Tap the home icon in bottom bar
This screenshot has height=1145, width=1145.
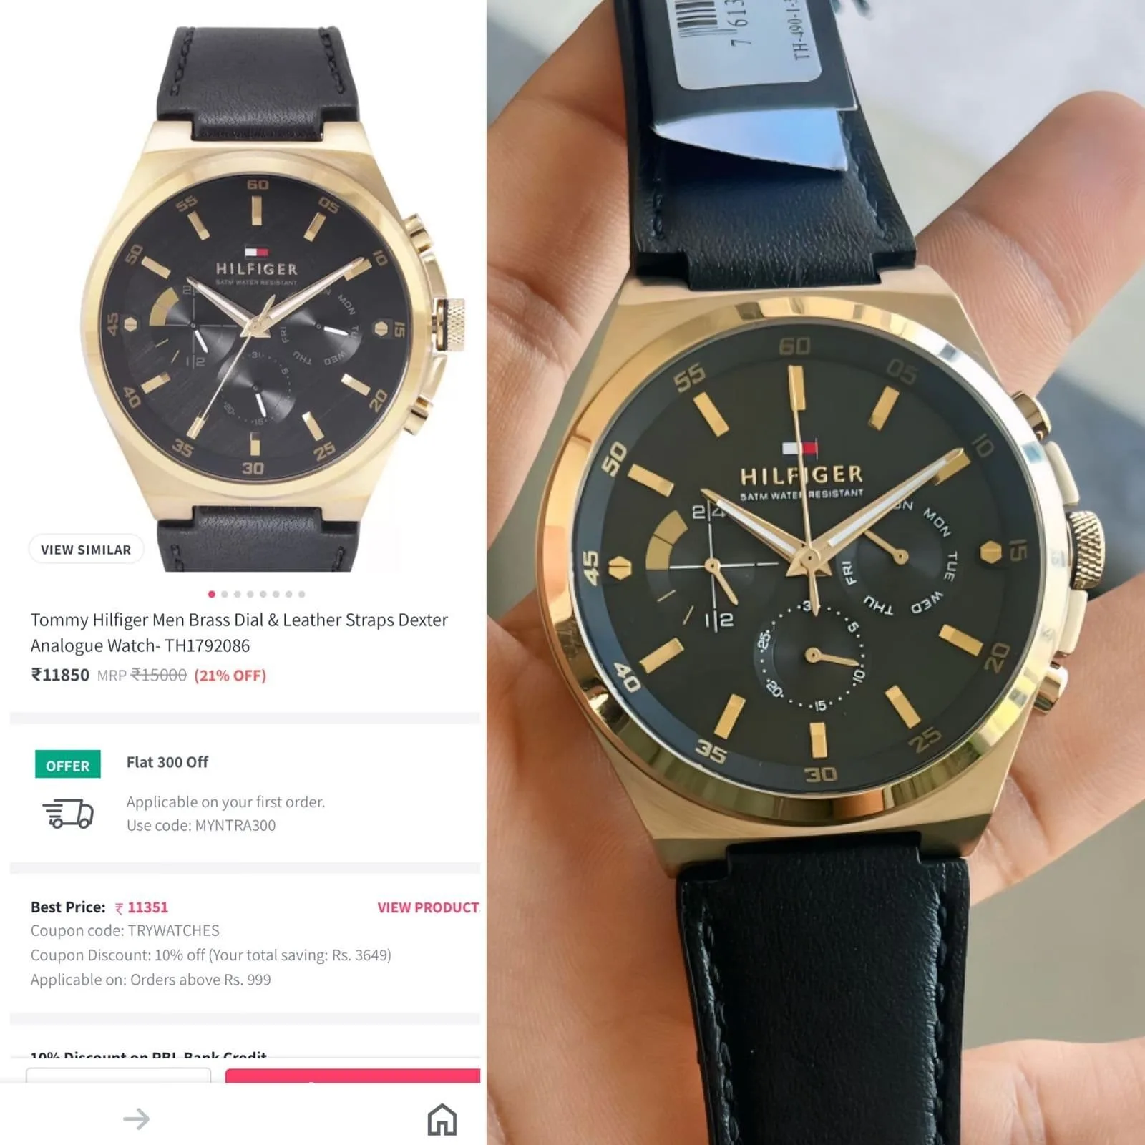pyautogui.click(x=442, y=1119)
